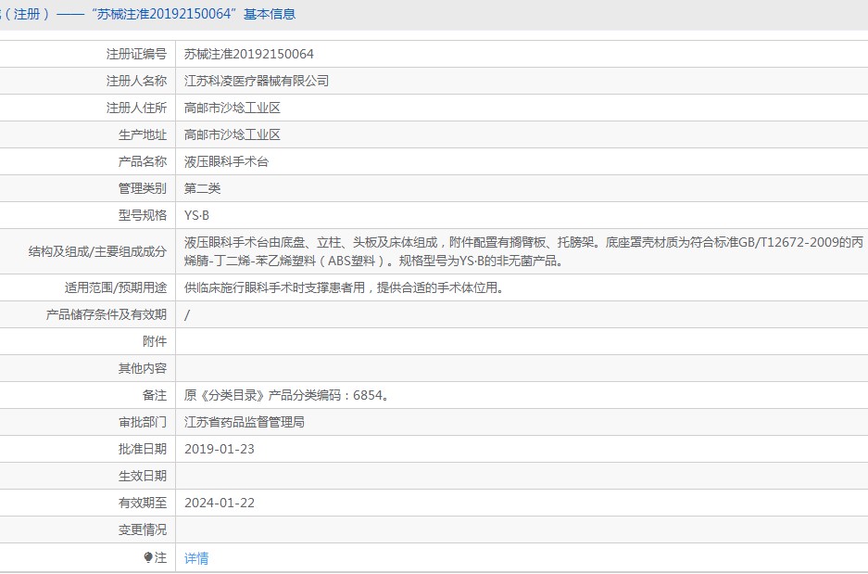The width and height of the screenshot is (868, 574).
Task: Click the 注册人名称 label
Action: (x=136, y=81)
